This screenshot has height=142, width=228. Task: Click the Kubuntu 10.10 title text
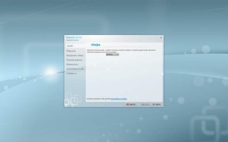pyautogui.click(x=74, y=37)
